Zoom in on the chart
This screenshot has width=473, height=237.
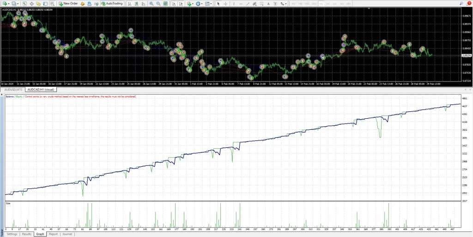[151, 3]
